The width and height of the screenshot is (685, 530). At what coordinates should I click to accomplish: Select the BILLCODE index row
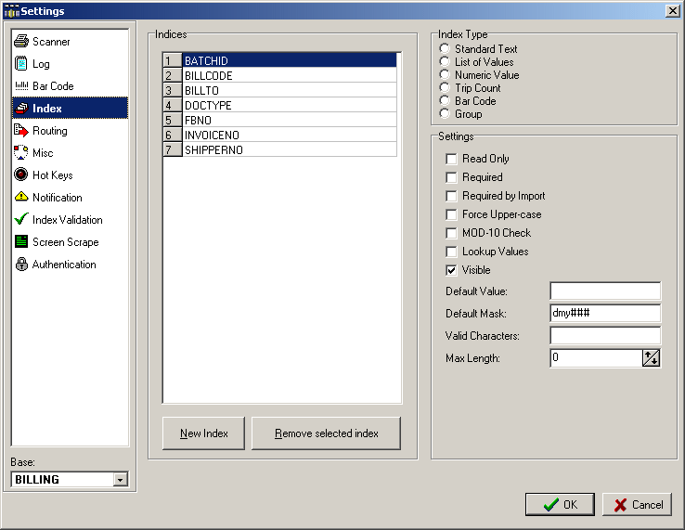(290, 75)
